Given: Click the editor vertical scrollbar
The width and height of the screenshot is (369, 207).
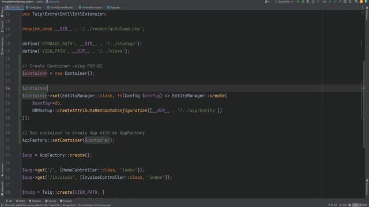Looking at the screenshot, I should tap(364, 104).
